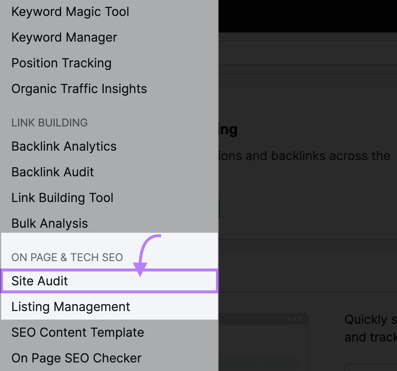The width and height of the screenshot is (397, 371).
Task: Go to Keyword Manager
Action: click(64, 38)
